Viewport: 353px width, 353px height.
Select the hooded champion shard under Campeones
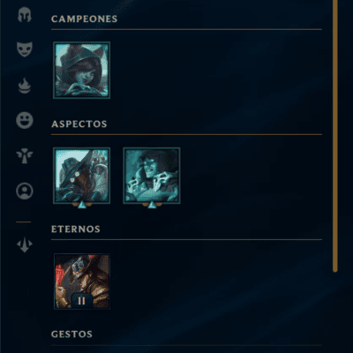click(x=82, y=70)
